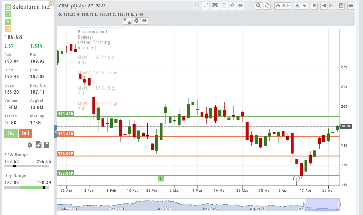
Task: Select the trend line drawing tool
Action: pos(206,6)
